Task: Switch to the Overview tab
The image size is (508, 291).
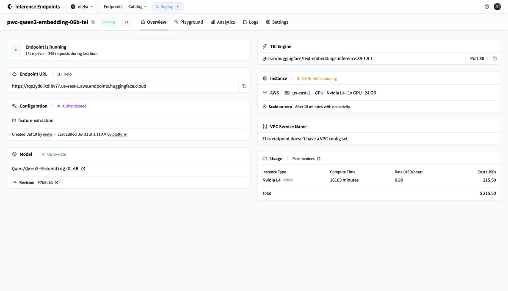Action: click(154, 22)
